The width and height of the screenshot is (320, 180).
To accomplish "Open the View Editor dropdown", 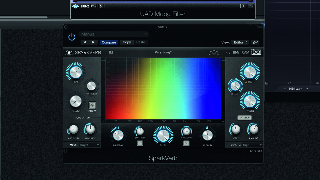I will (x=240, y=42).
